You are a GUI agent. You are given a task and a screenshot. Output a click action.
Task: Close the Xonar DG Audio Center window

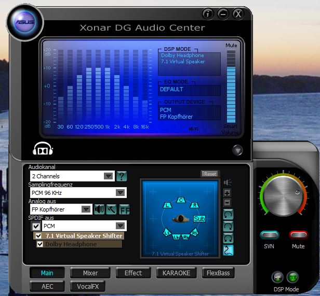pos(238,14)
